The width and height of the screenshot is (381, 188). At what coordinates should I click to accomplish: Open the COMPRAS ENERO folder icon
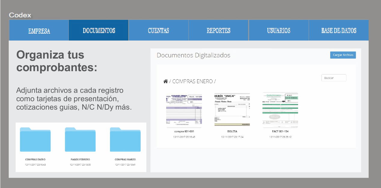click(35, 140)
